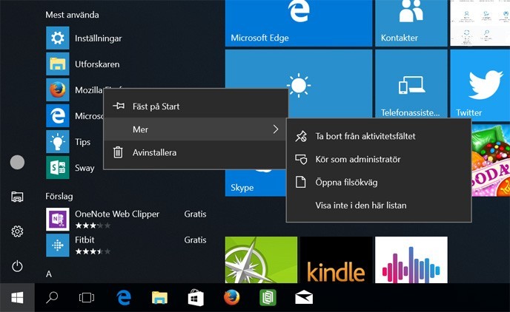Open the green documents app on taskbar
This screenshot has height=312, width=510.
tap(268, 297)
